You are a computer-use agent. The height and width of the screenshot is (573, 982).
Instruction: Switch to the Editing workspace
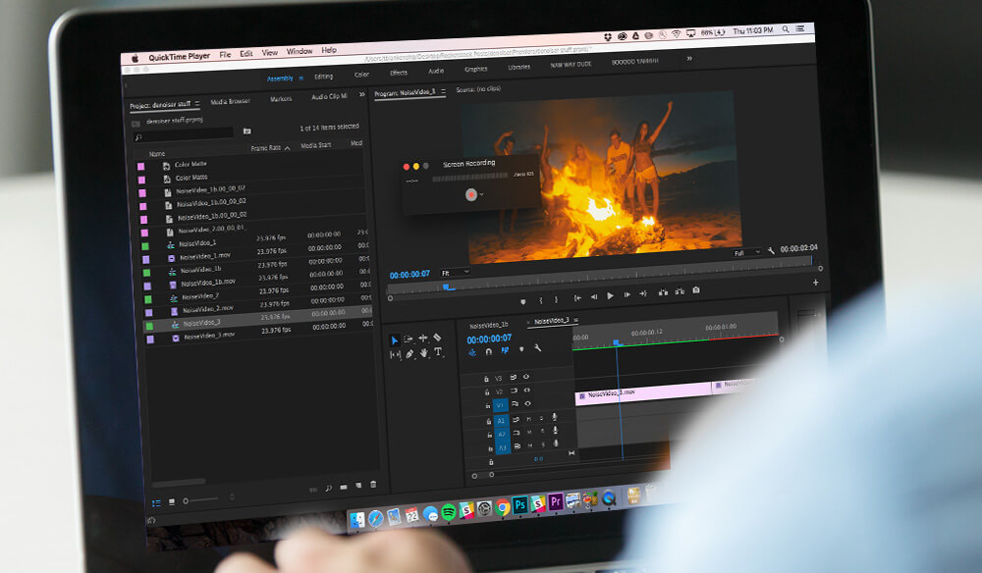324,77
